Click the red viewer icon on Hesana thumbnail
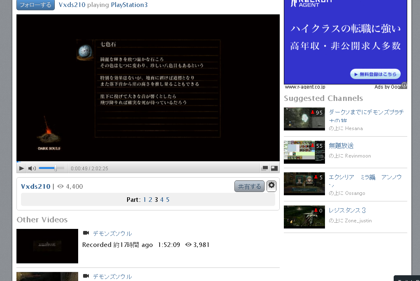 point(313,112)
